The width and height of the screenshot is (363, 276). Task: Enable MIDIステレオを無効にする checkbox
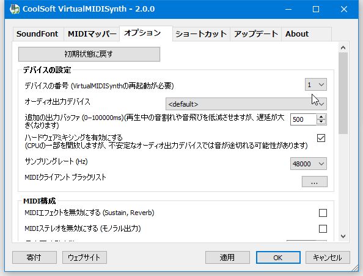tap(323, 228)
